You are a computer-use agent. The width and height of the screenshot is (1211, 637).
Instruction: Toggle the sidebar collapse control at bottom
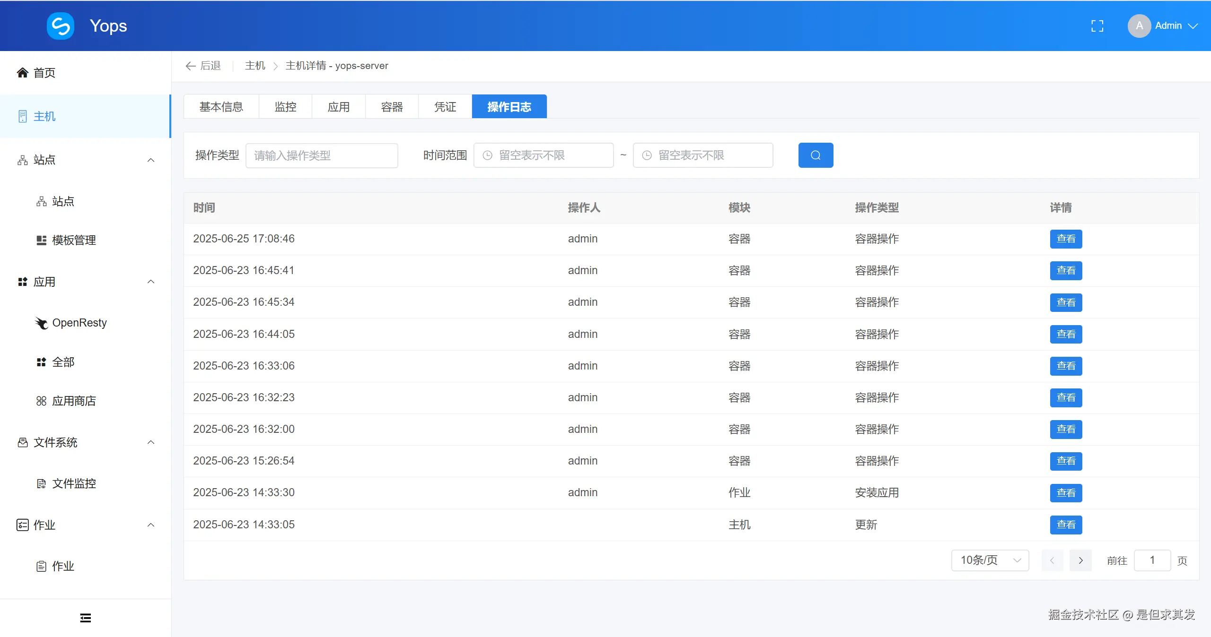pyautogui.click(x=85, y=617)
